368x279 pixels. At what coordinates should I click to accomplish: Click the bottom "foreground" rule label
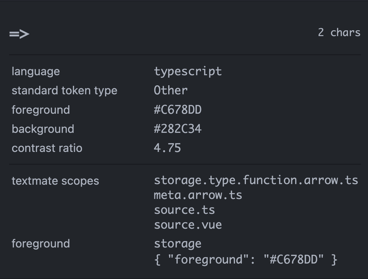click(x=41, y=244)
